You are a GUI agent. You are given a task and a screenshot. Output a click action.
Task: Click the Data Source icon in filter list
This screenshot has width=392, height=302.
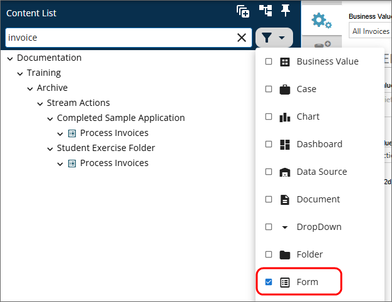pyautogui.click(x=285, y=172)
